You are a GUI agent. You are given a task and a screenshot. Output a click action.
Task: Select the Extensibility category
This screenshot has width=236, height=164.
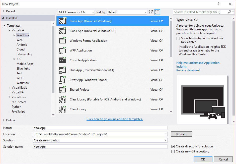tap(24, 54)
